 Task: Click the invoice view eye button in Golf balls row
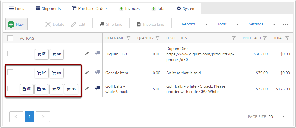41,89
